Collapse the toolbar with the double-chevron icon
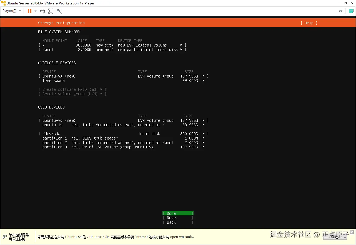The image size is (356, 245). [340, 11]
